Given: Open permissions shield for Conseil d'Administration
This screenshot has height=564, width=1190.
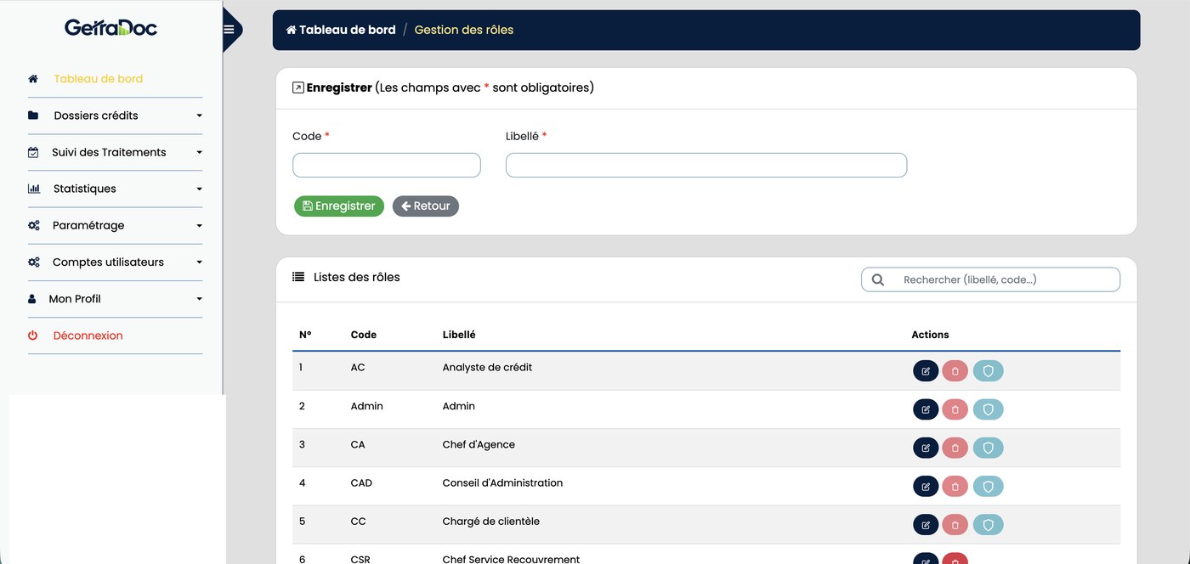Looking at the screenshot, I should tap(988, 487).
